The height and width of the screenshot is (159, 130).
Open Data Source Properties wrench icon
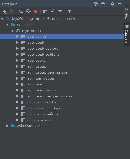coord(28,11)
